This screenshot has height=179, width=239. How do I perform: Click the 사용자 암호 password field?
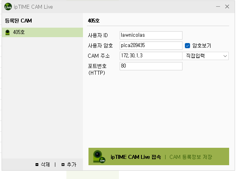151,45
